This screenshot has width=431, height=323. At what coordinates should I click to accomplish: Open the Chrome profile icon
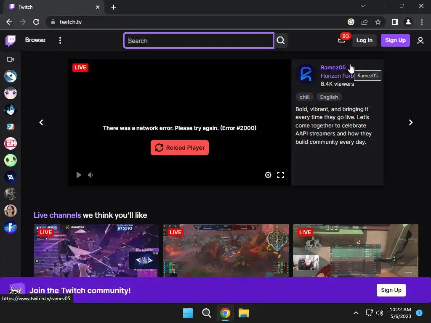pyautogui.click(x=408, y=22)
